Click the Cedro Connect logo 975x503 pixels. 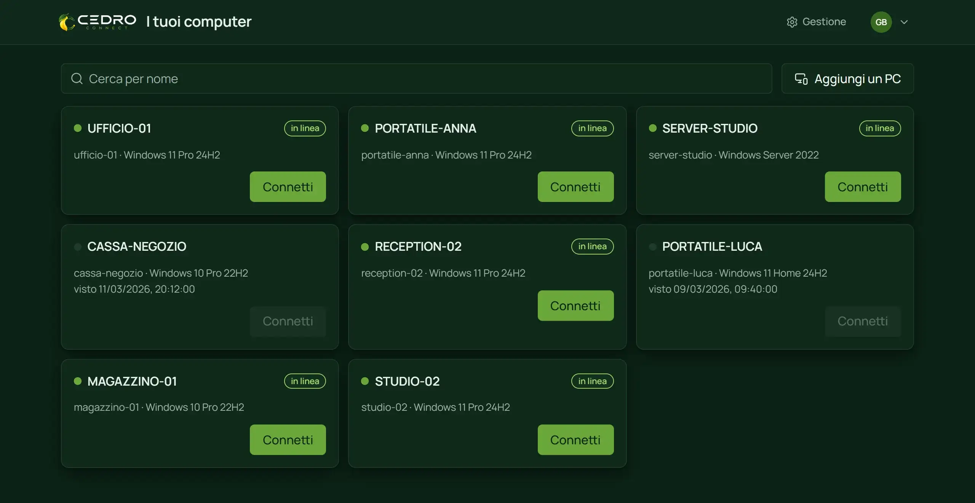point(97,22)
